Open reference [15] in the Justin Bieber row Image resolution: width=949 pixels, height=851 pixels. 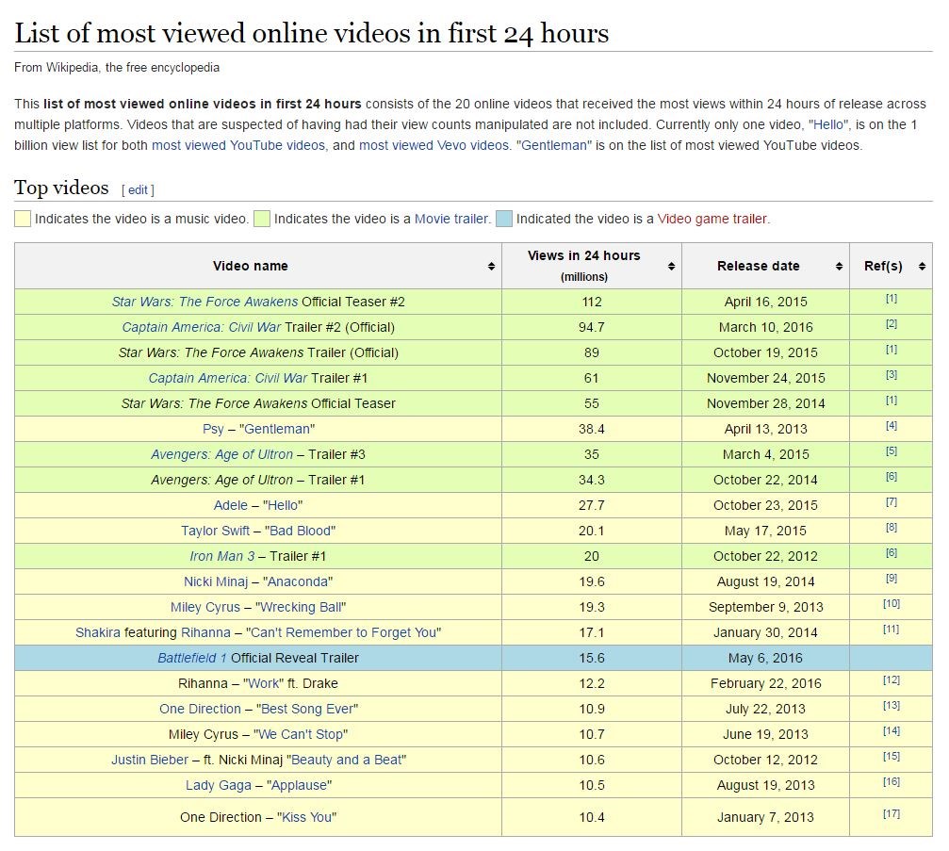(x=891, y=756)
